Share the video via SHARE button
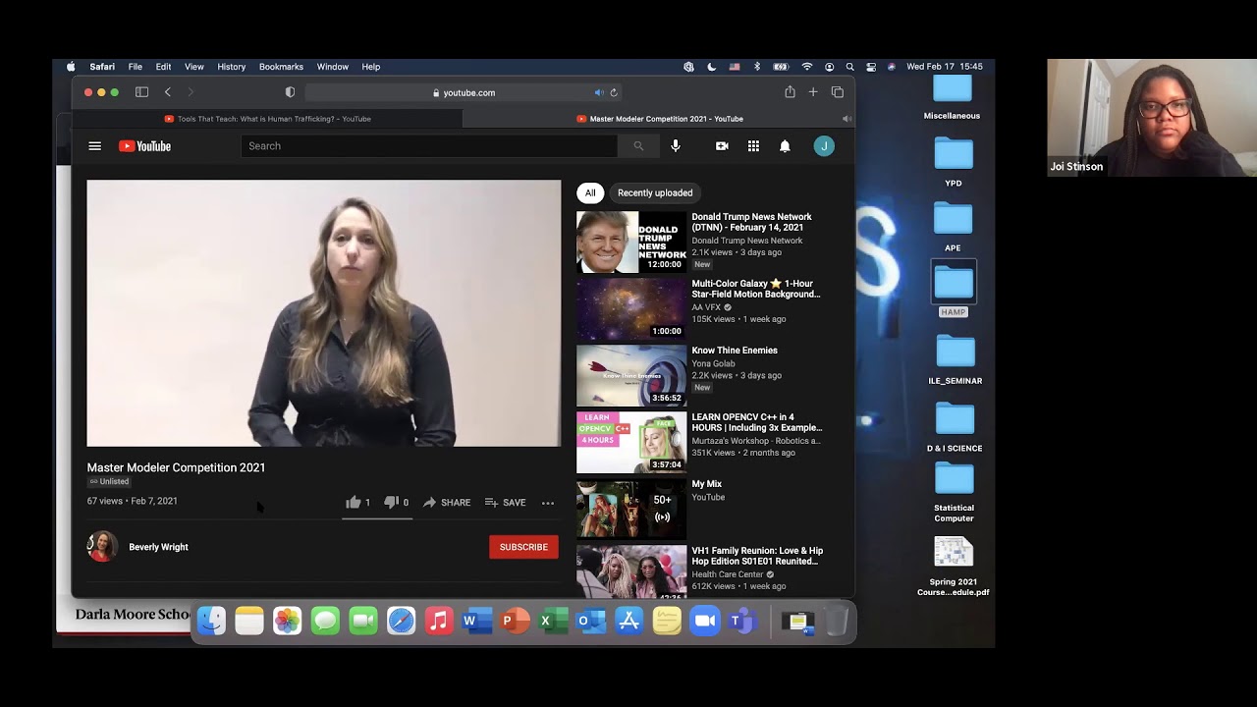The image size is (1257, 707). [x=447, y=502]
